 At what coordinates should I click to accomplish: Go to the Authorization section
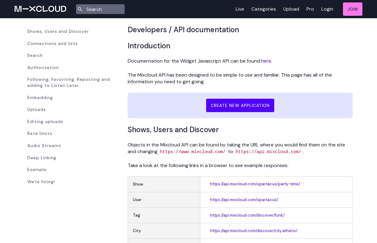(x=43, y=67)
